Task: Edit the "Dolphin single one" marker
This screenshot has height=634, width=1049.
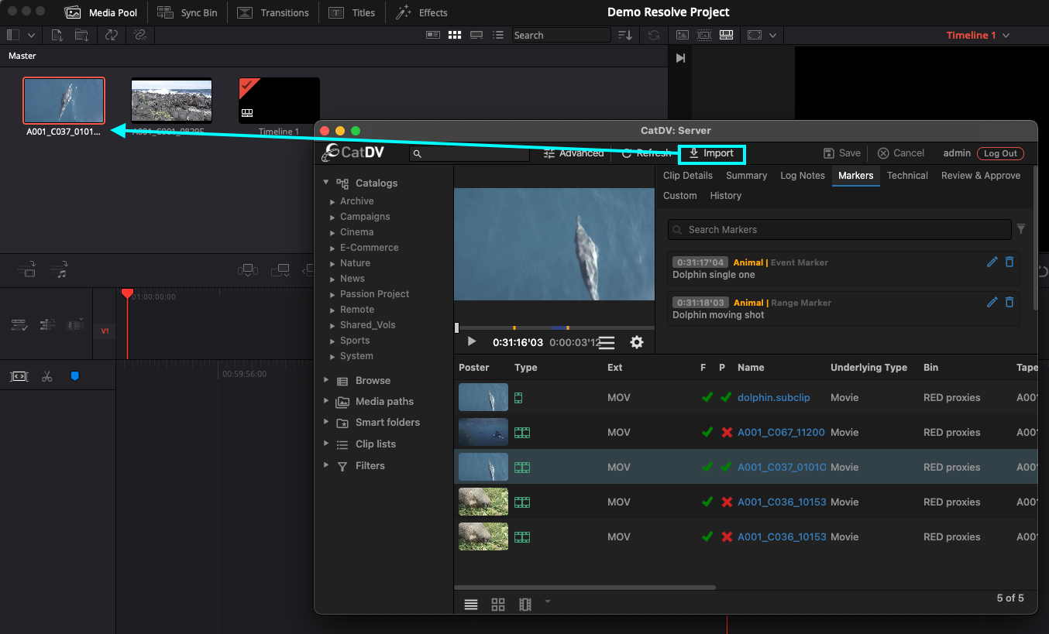Action: [x=992, y=262]
